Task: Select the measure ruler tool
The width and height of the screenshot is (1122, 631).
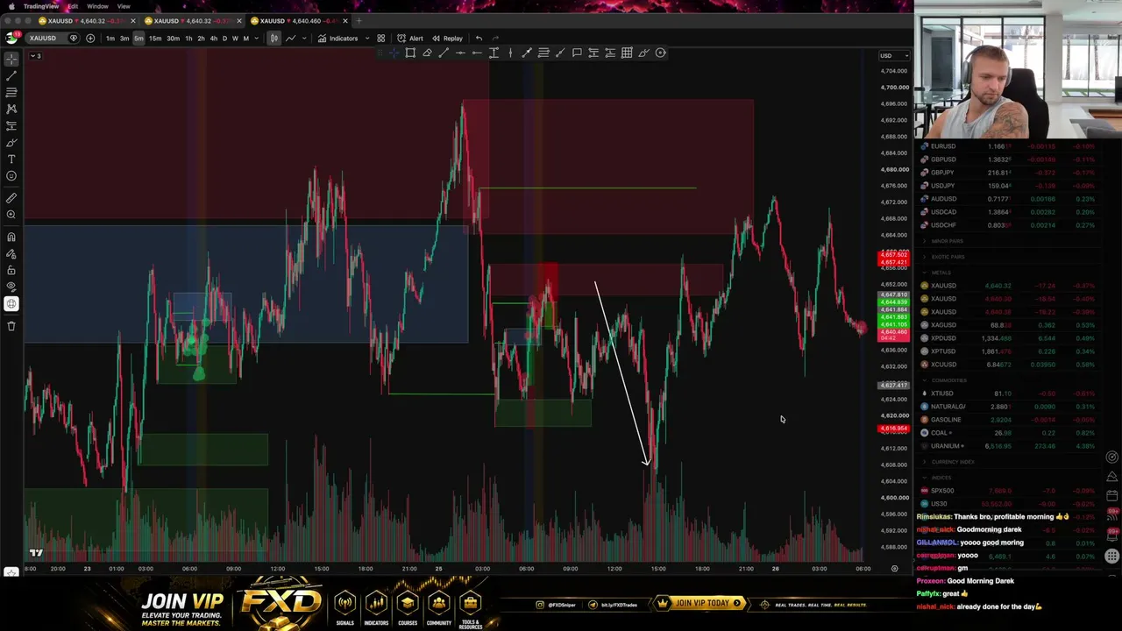Action: [11, 198]
